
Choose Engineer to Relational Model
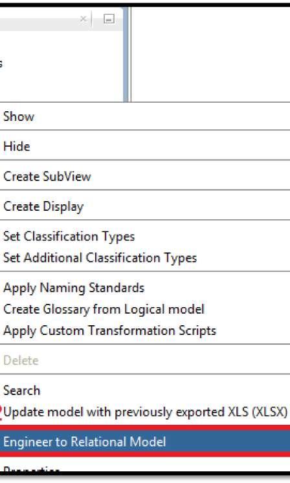click(145, 442)
